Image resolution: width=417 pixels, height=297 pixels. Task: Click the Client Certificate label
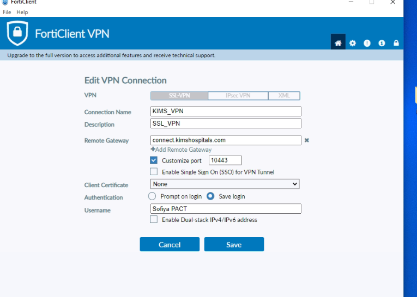click(106, 185)
